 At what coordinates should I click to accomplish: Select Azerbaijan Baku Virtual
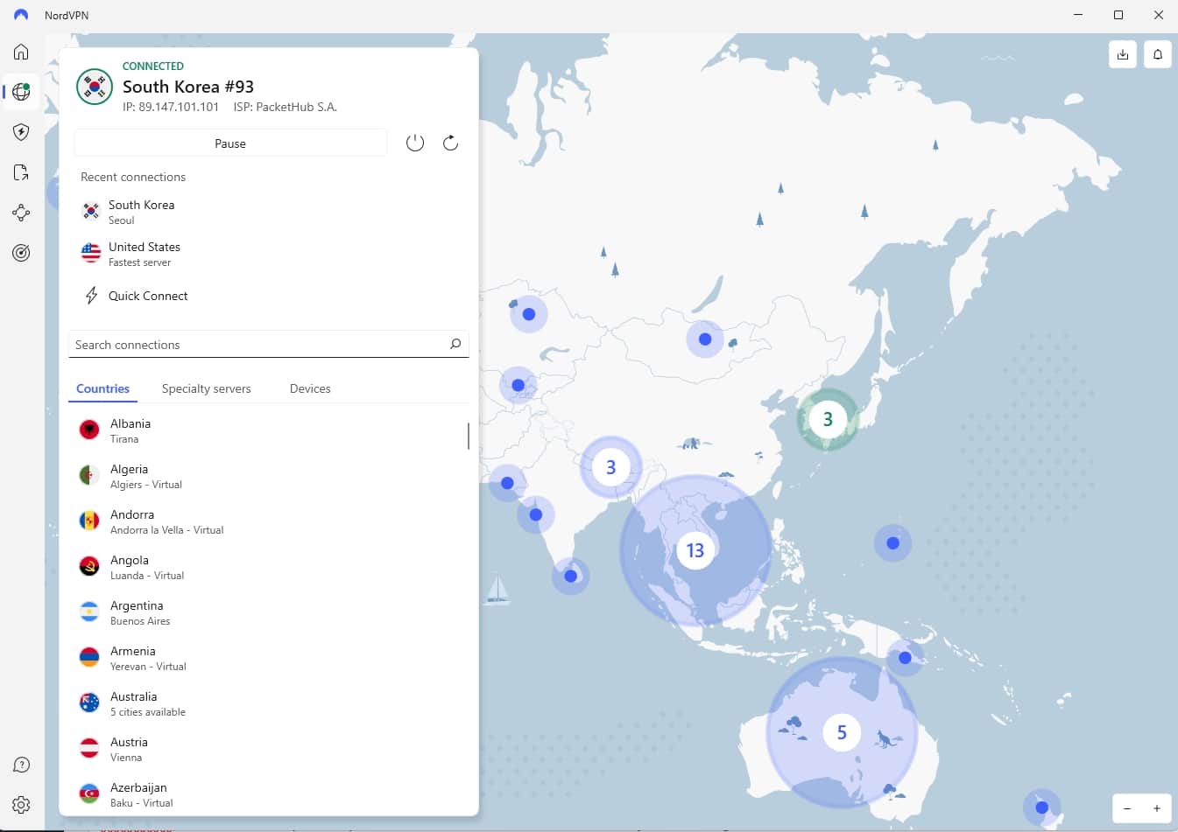(268, 794)
